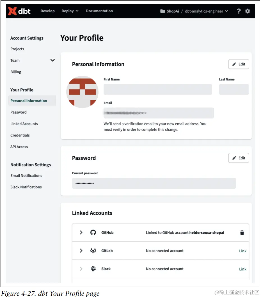Click the GitHub logo icon
Screen dimensions: 261x297
[x=93, y=232]
